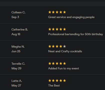The height and width of the screenshot is (90, 105).
Task: Select reviewer Megha N.
Action: click(x=18, y=47)
